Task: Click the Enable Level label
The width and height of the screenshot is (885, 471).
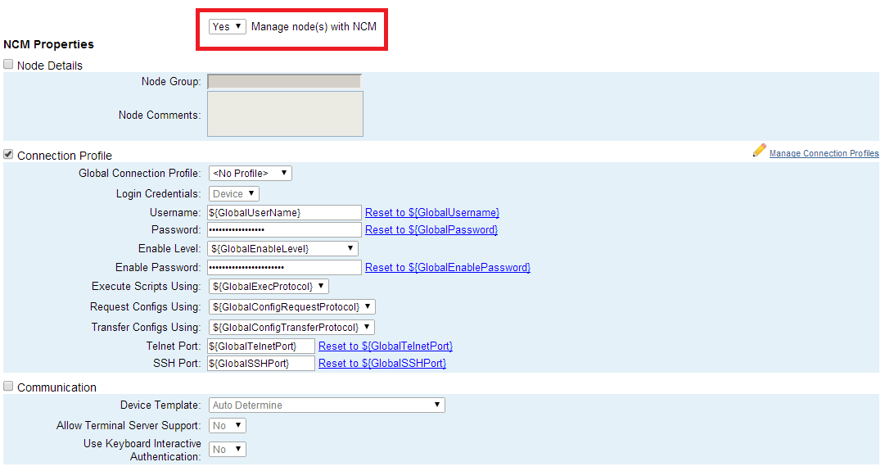Action: [169, 248]
